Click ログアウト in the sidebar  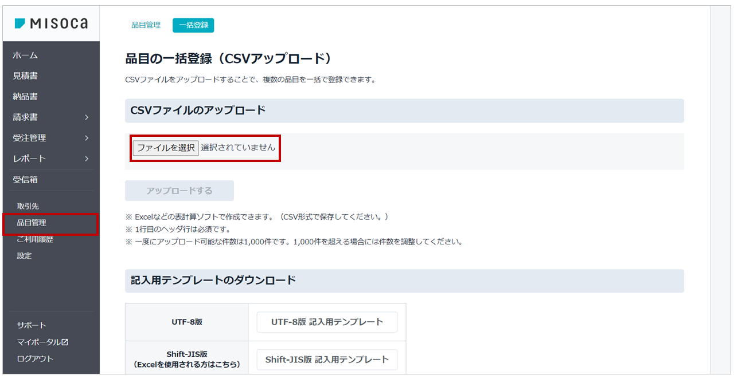(35, 358)
